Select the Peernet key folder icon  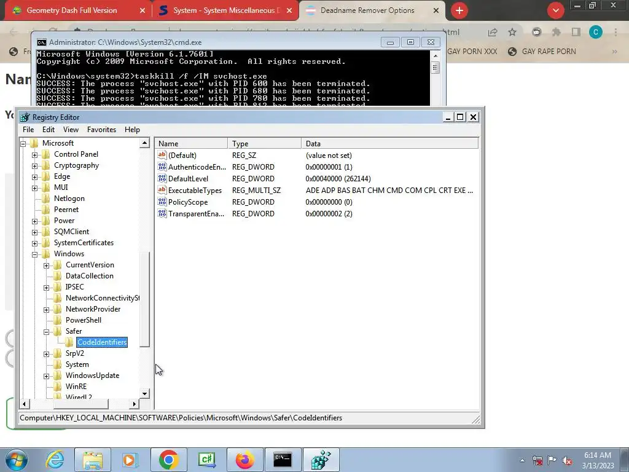coord(46,210)
